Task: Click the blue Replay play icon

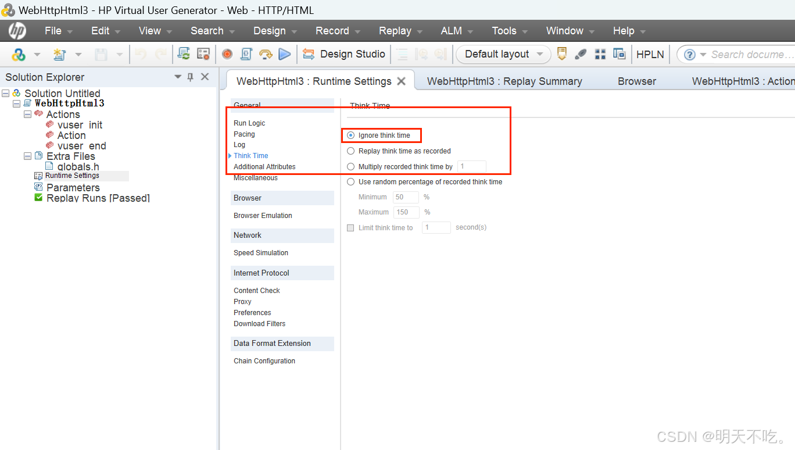Action: tap(285, 54)
